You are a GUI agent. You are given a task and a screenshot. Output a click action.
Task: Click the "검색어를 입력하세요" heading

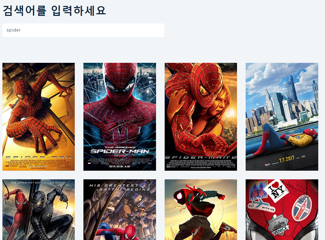pyautogui.click(x=54, y=10)
